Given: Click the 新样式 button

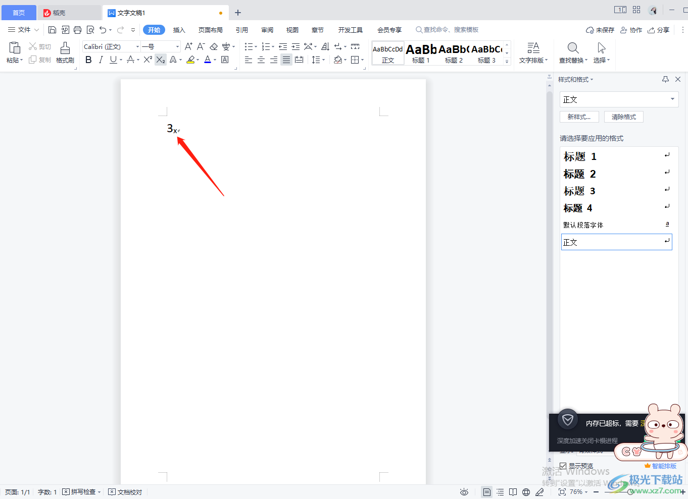Looking at the screenshot, I should pyautogui.click(x=579, y=117).
